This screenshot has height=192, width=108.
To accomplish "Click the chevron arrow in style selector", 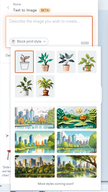I will 45,42.
